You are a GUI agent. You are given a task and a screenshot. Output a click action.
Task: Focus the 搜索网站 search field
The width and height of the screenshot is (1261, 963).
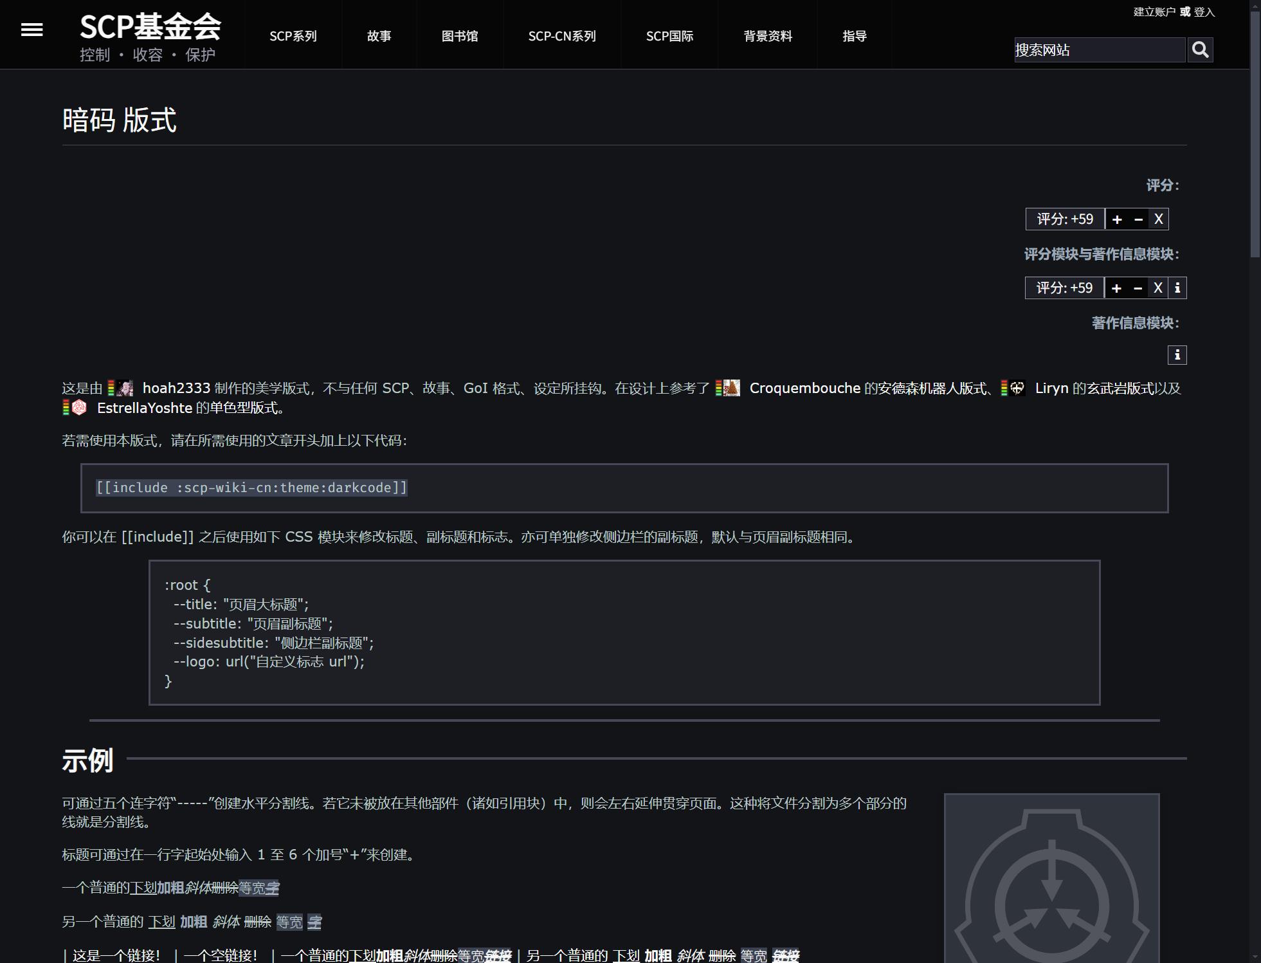click(1099, 50)
